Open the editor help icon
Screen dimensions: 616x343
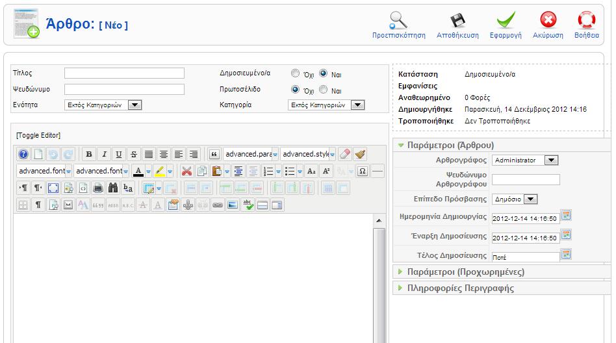[23, 154]
